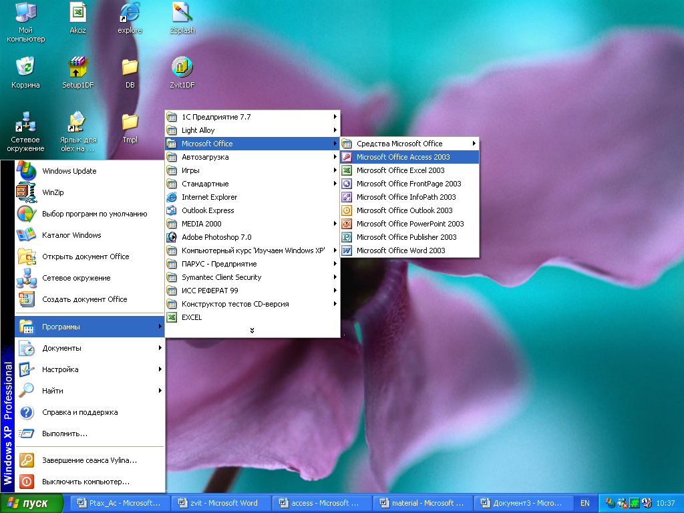Select the Akciz Excel file icon
This screenshot has height=513, width=684.
77,18
